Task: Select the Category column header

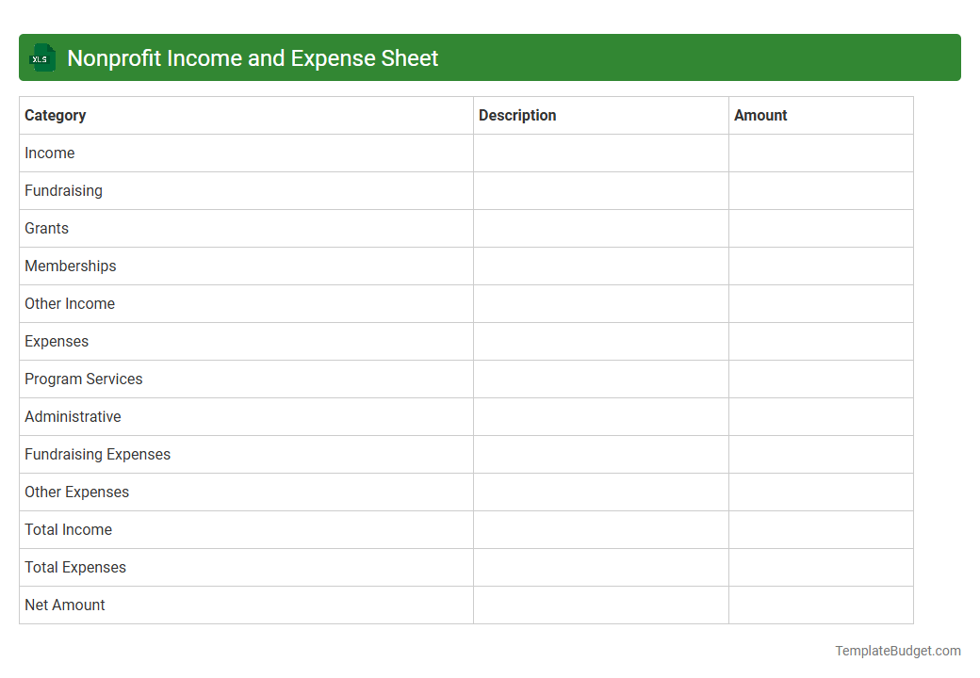Action: click(56, 115)
